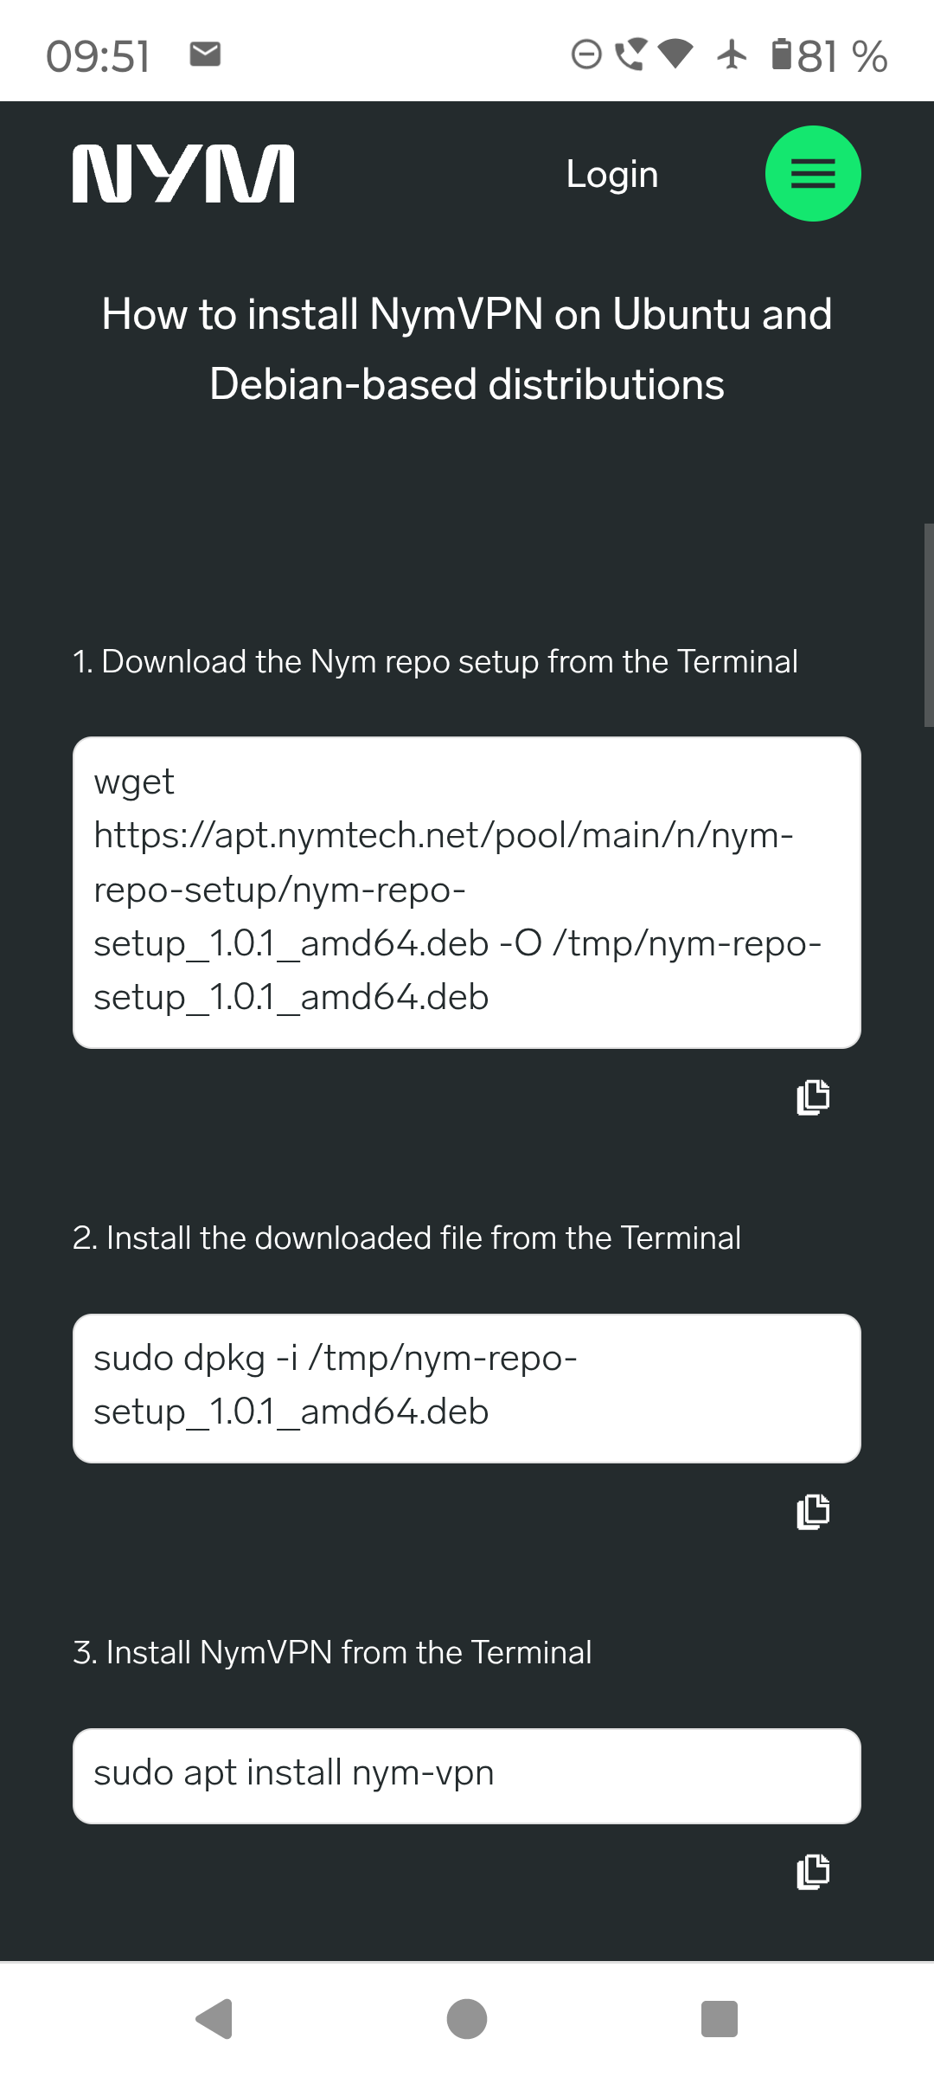This screenshot has height=2077, width=934.
Task: Copy the sudo dpkg command
Action: tap(813, 1512)
